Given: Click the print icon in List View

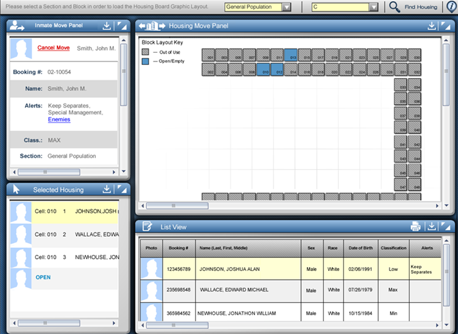Looking at the screenshot, I should coord(415,226).
